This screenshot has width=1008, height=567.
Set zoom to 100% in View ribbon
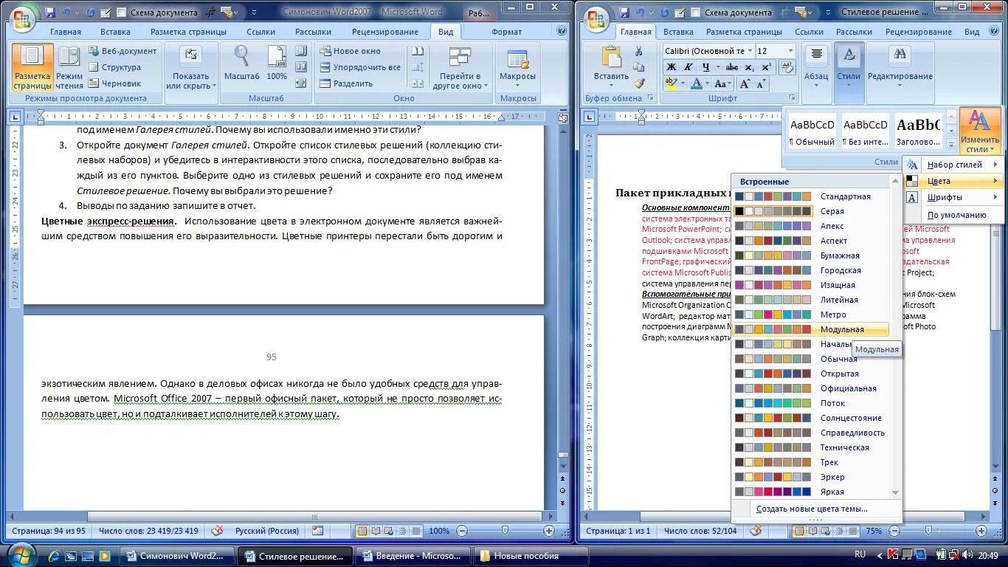pyautogui.click(x=277, y=63)
